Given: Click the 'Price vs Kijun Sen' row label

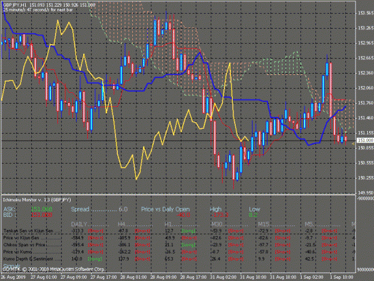Looking at the screenshot, I should (x=21, y=238).
